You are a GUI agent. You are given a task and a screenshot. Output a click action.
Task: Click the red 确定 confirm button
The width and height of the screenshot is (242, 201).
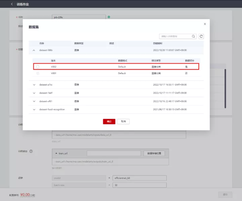[109, 121]
